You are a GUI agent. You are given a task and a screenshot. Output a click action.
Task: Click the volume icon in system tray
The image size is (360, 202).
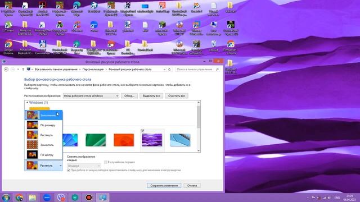[x=329, y=198]
